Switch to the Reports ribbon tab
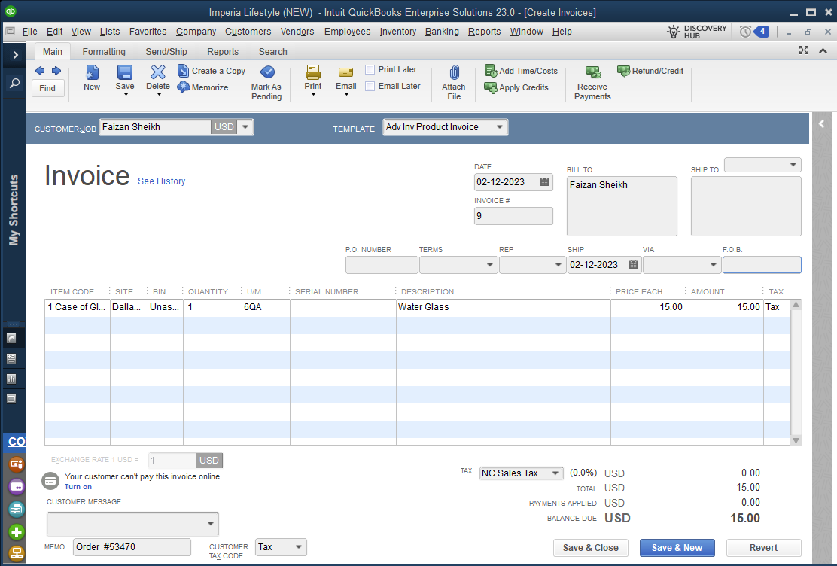Screen dimensions: 837x566 (x=223, y=52)
